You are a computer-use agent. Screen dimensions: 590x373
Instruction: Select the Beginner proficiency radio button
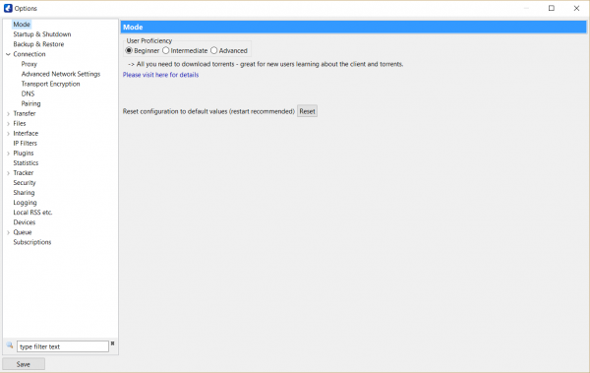[x=129, y=50]
